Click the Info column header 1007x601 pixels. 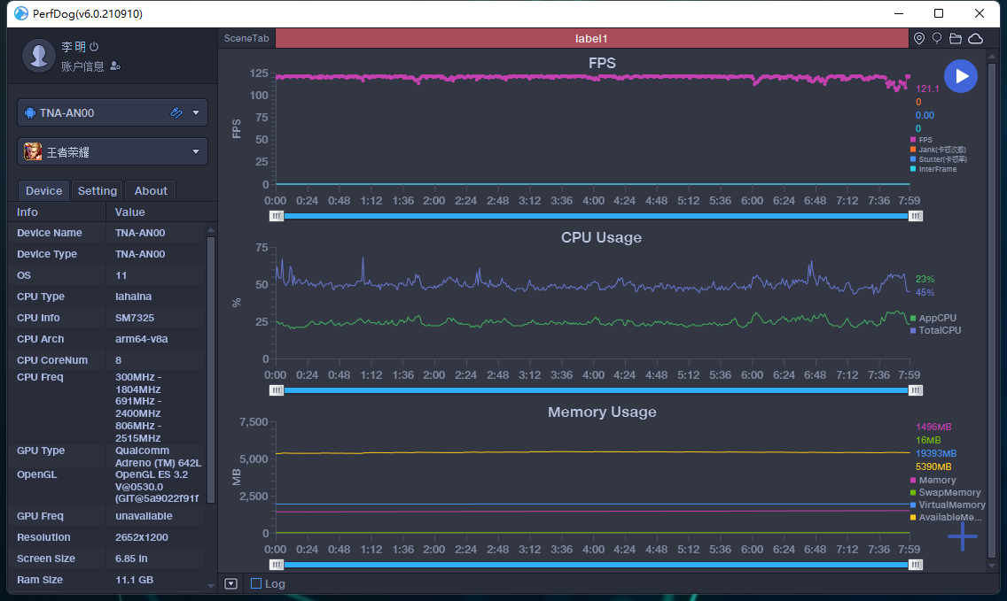point(27,212)
